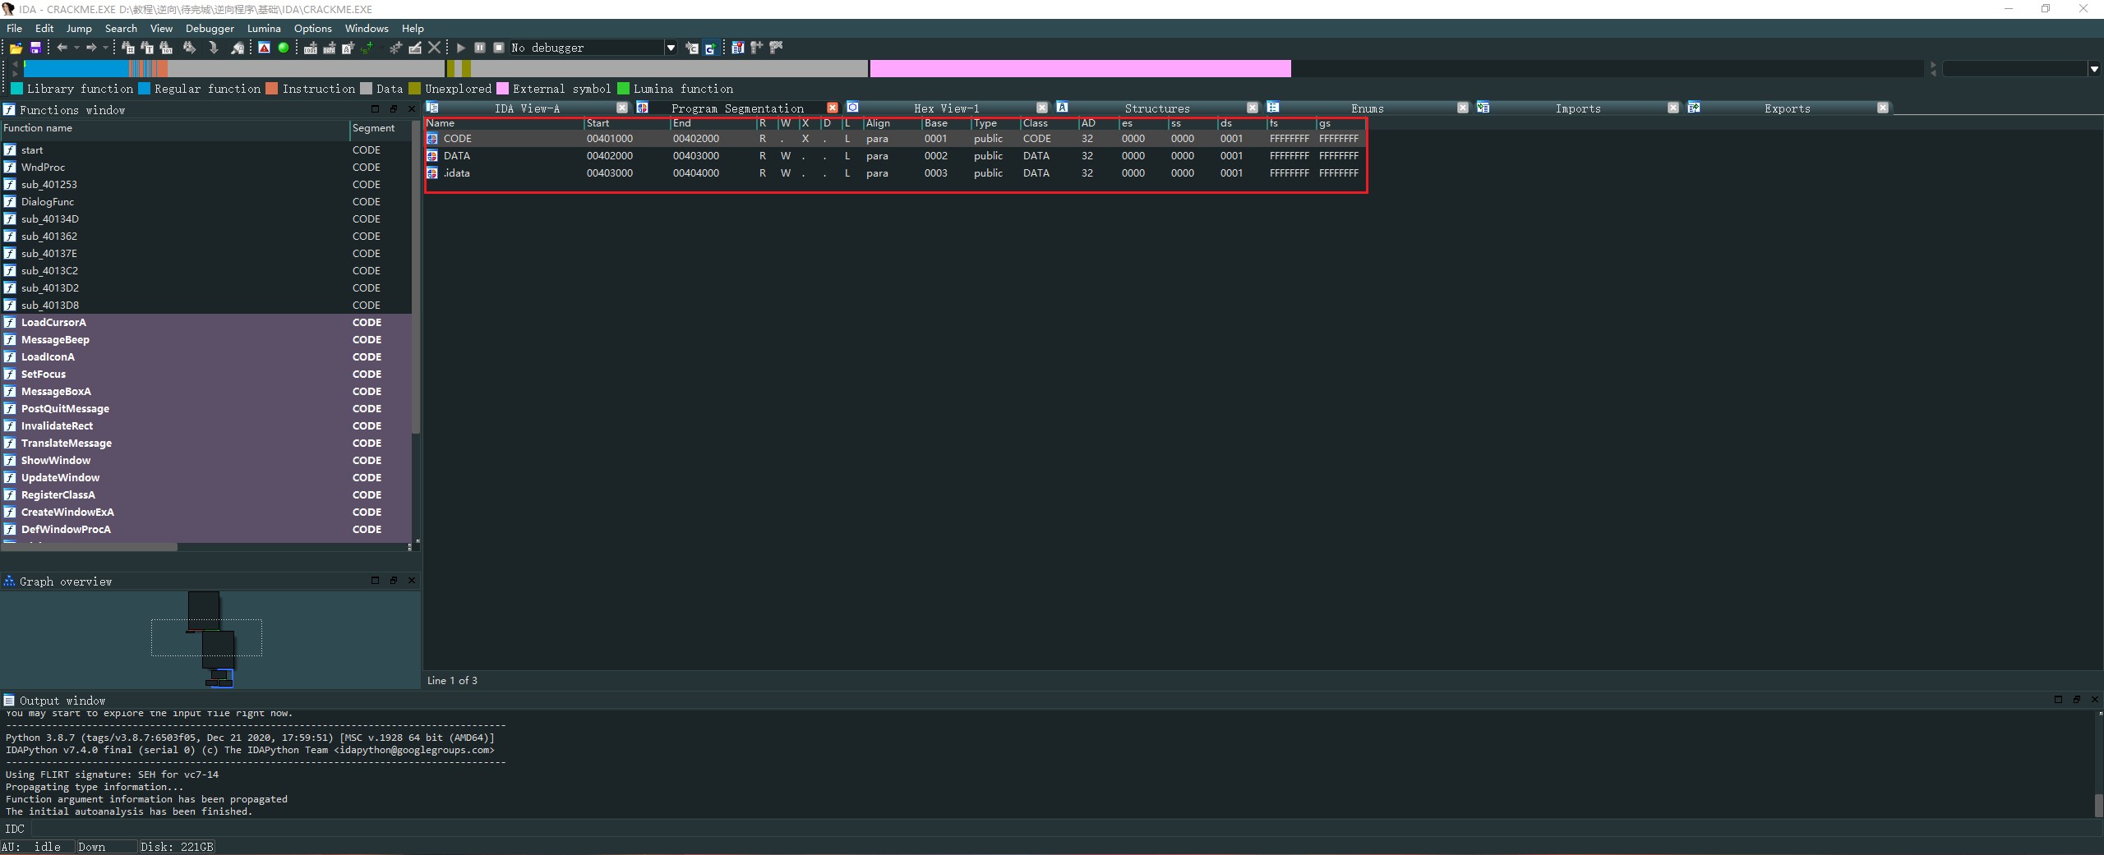Screen dimensions: 2104x855
Task: Click the Library function legend color swatch
Action: tap(16, 89)
